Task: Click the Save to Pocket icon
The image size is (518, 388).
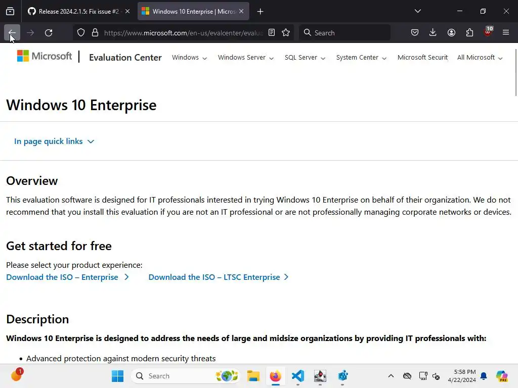Action: 414,33
